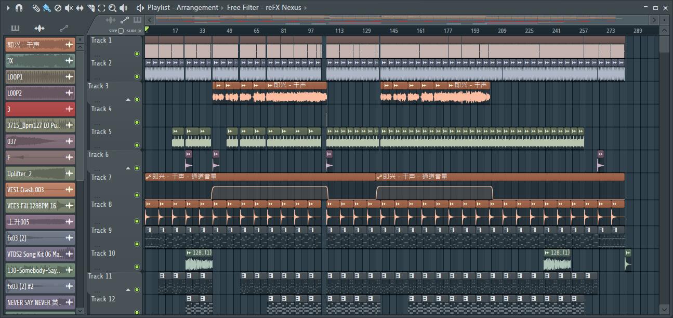Show automation clips tab in picker panel
This screenshot has width=673, height=318.
click(64, 29)
